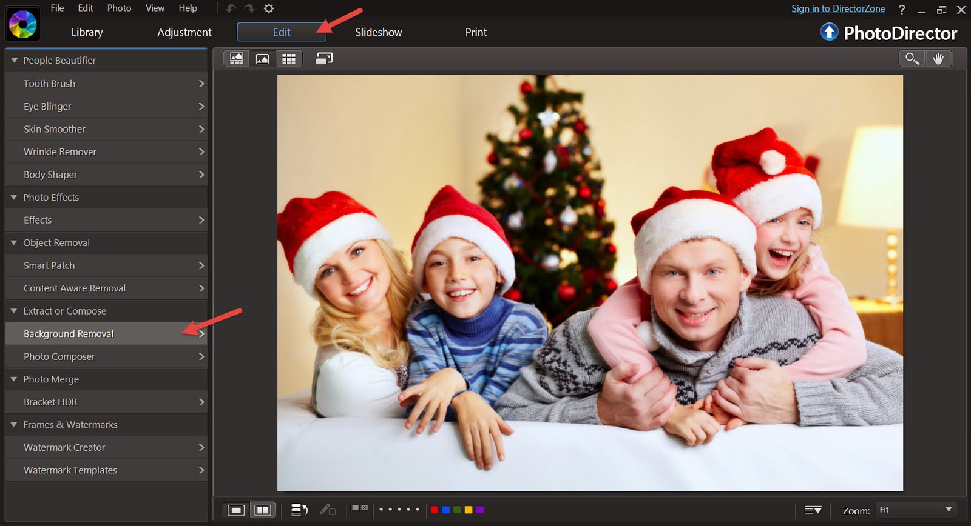Redo the last action
The image size is (971, 526).
click(249, 8)
